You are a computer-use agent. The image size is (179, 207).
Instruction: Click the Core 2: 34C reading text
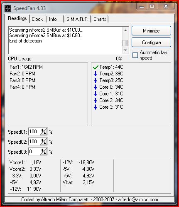coord(111,100)
